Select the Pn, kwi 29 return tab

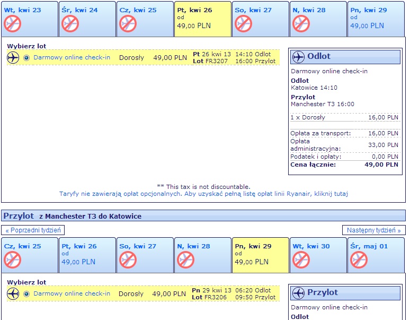261,255
